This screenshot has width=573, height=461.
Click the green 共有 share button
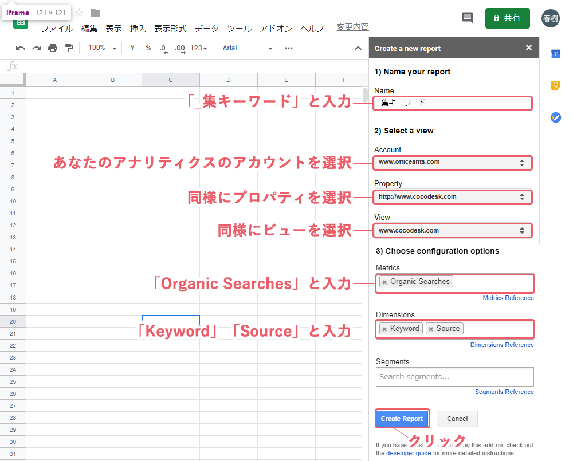tap(507, 18)
